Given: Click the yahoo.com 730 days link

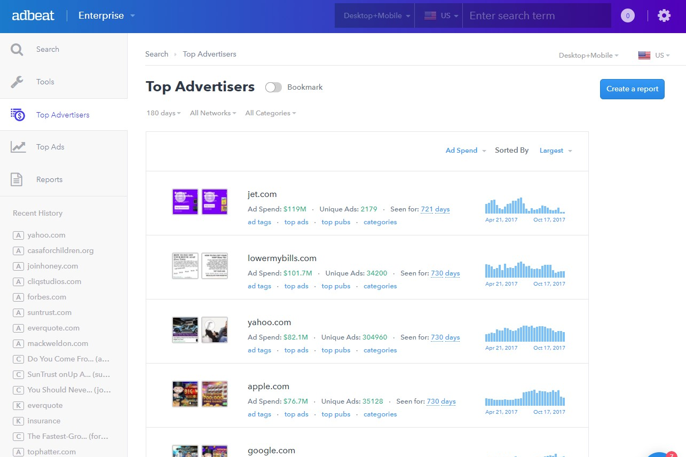Looking at the screenshot, I should (445, 337).
